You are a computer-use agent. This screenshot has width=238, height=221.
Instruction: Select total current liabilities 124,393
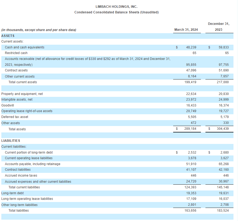coord(190,187)
